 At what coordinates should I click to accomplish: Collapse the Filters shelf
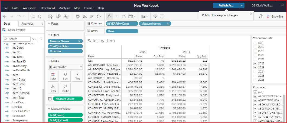pyautogui.click(x=49, y=35)
